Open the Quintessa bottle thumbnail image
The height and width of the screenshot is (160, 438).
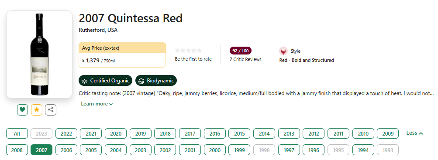[x=39, y=54]
